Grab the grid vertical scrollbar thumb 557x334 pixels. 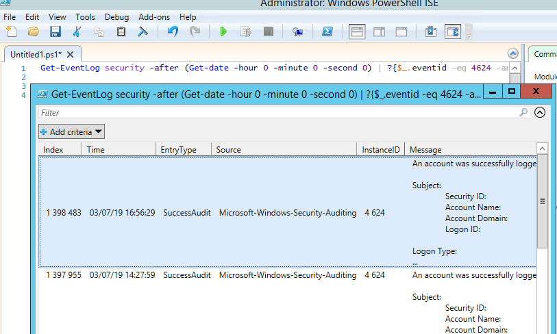[x=542, y=201]
